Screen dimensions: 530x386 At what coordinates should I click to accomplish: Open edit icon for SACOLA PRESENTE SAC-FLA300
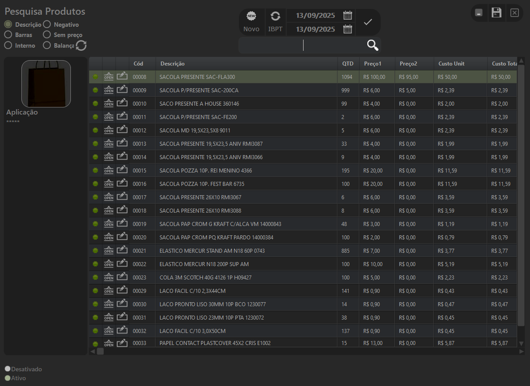click(x=122, y=77)
